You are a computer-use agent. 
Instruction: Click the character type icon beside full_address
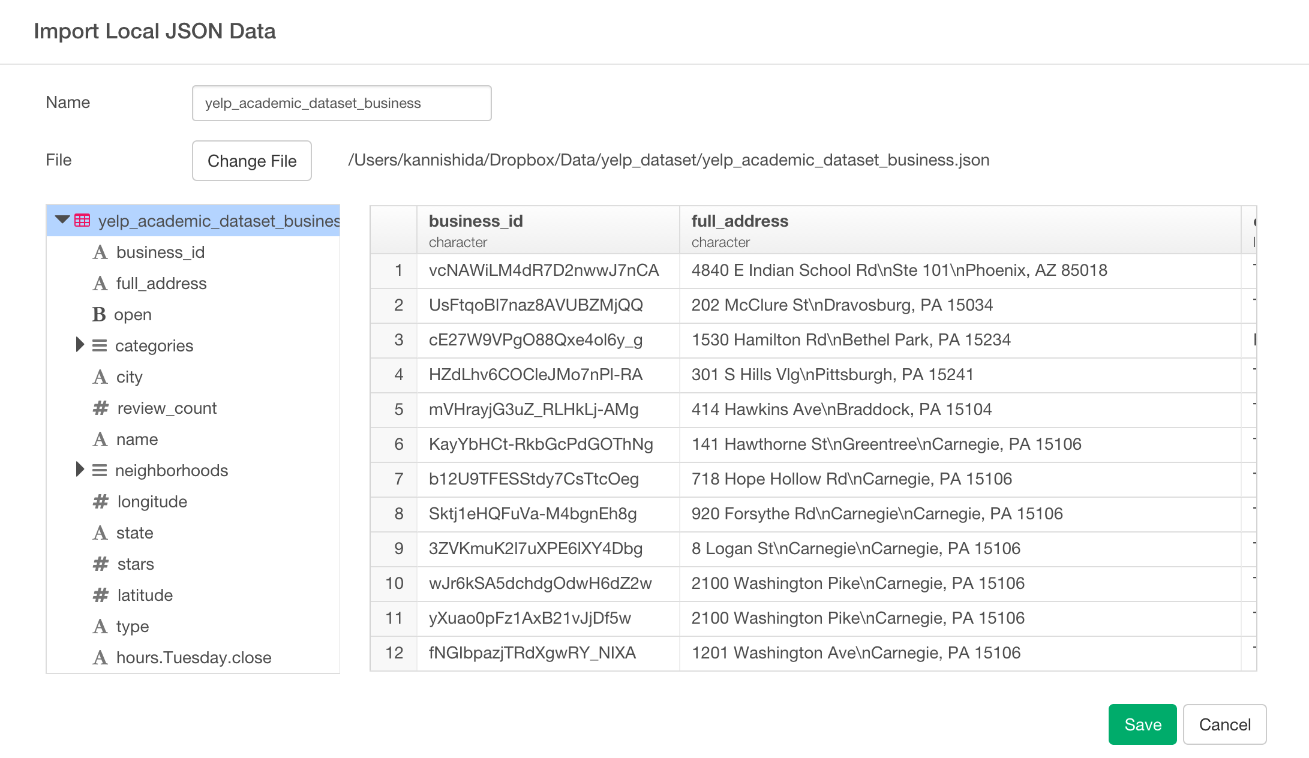pos(100,283)
